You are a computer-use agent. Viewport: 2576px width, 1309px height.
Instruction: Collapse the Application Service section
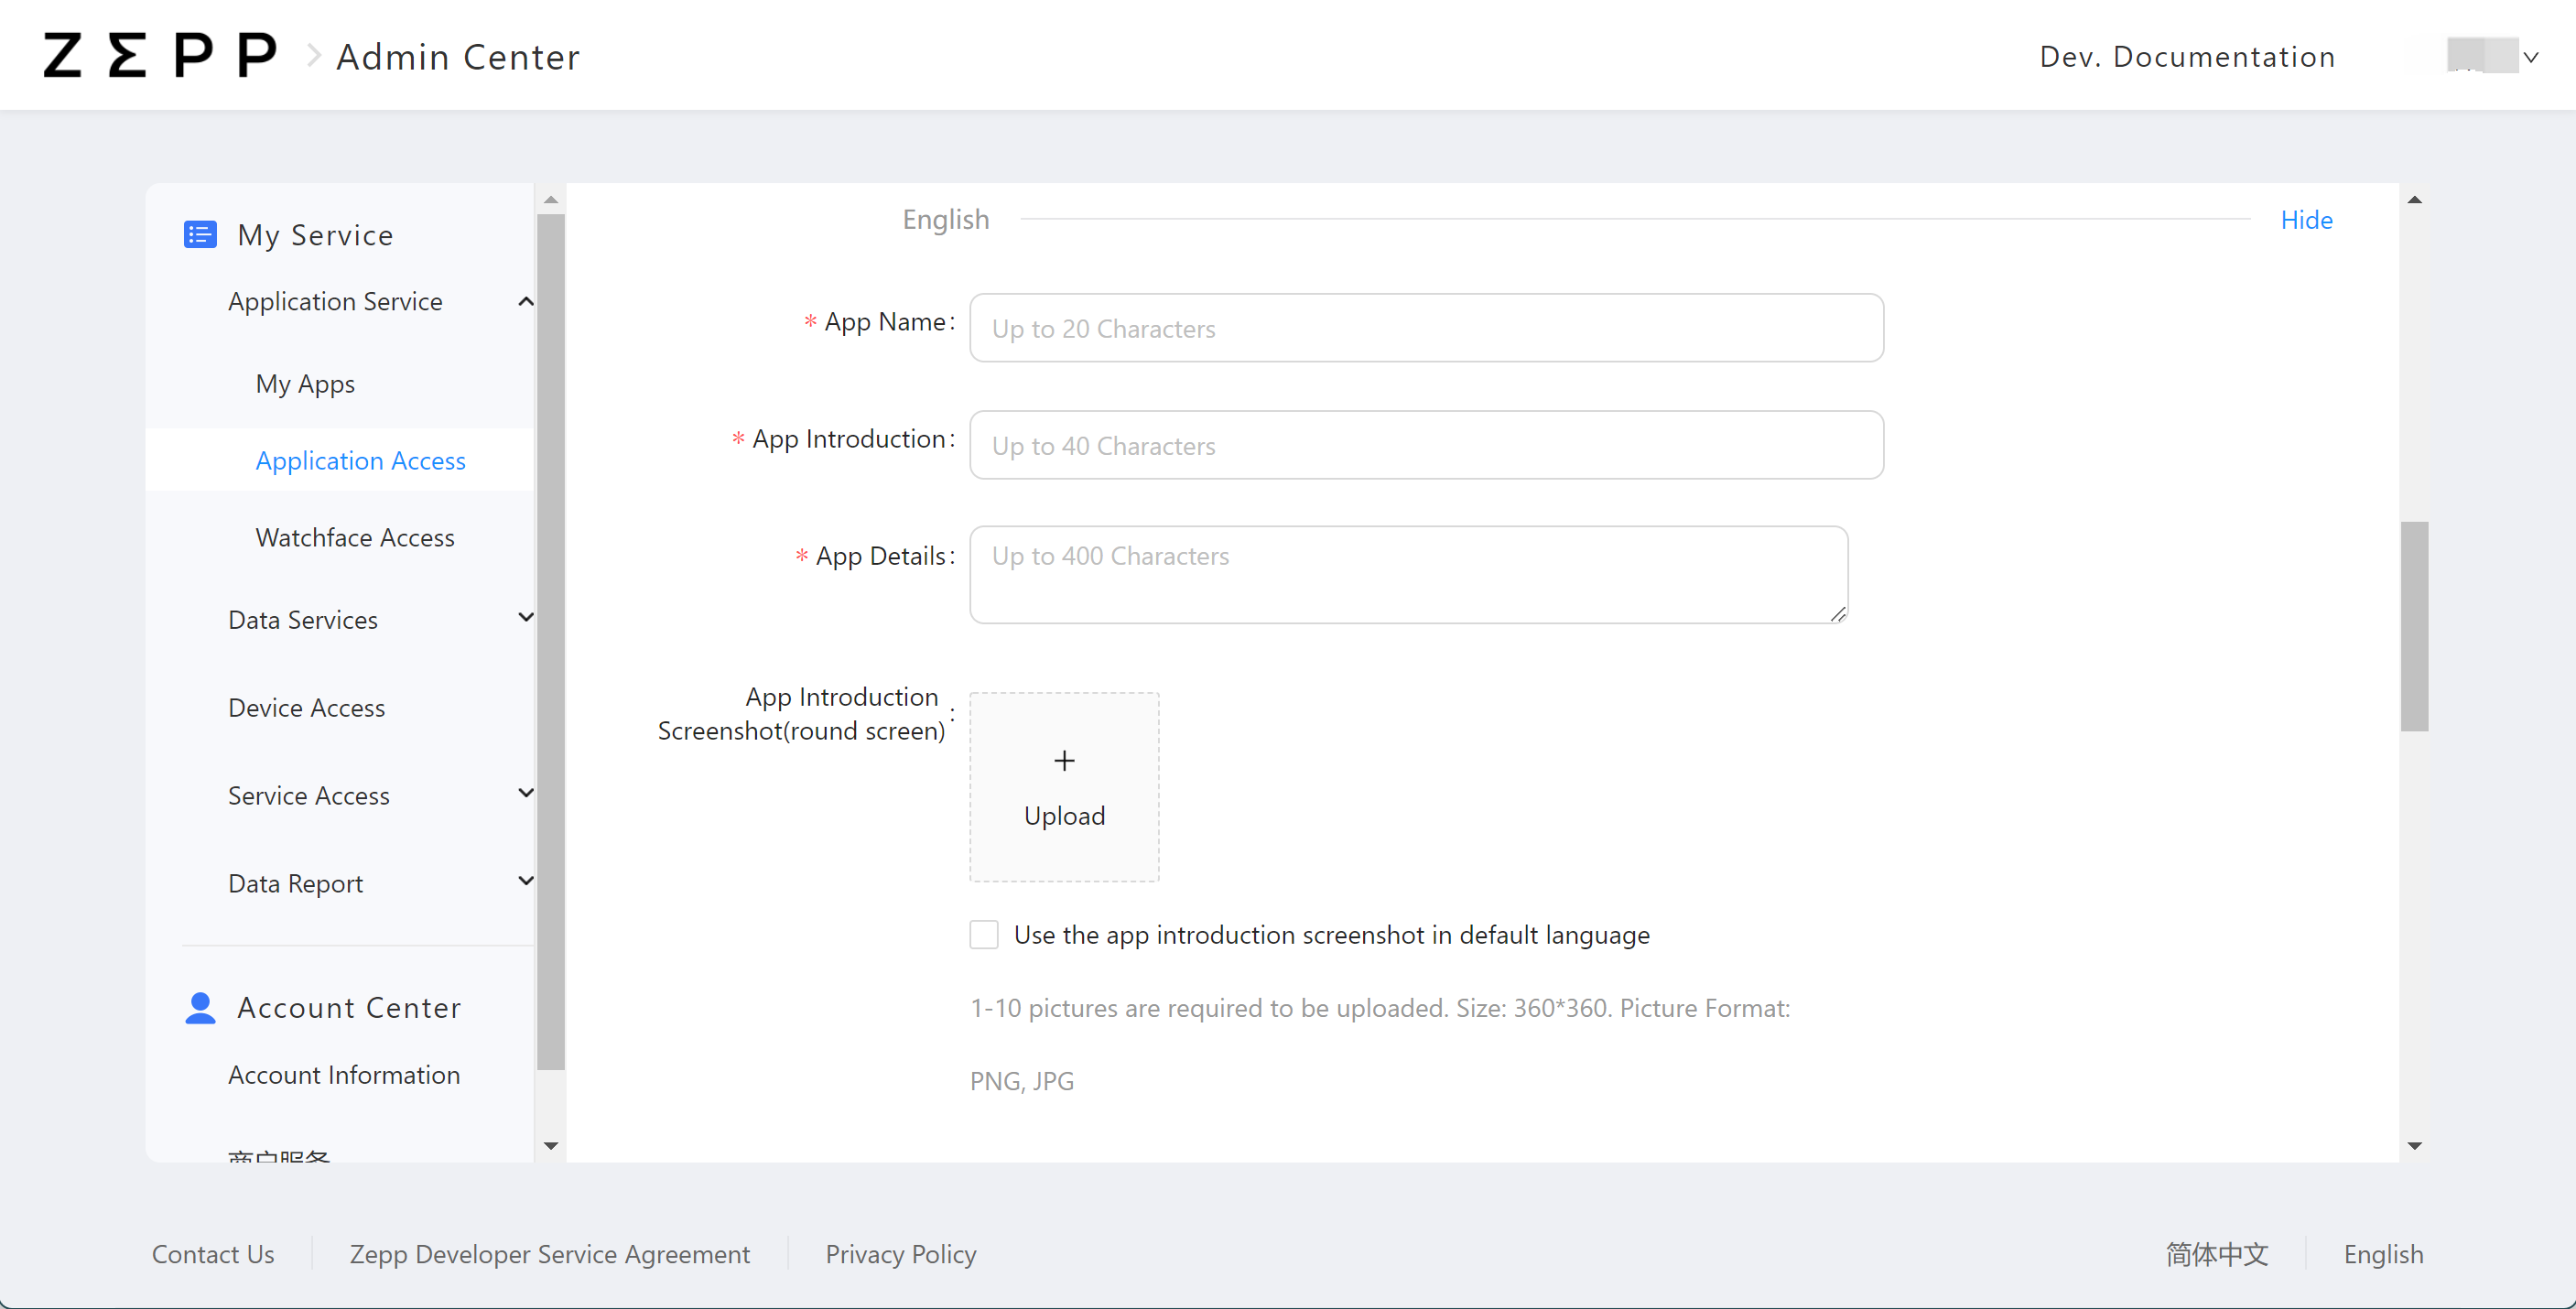pyautogui.click(x=525, y=301)
